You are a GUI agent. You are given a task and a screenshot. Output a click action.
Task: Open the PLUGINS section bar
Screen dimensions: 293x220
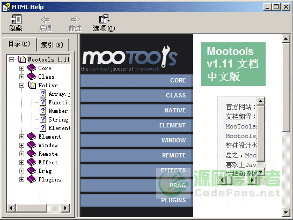point(137,200)
